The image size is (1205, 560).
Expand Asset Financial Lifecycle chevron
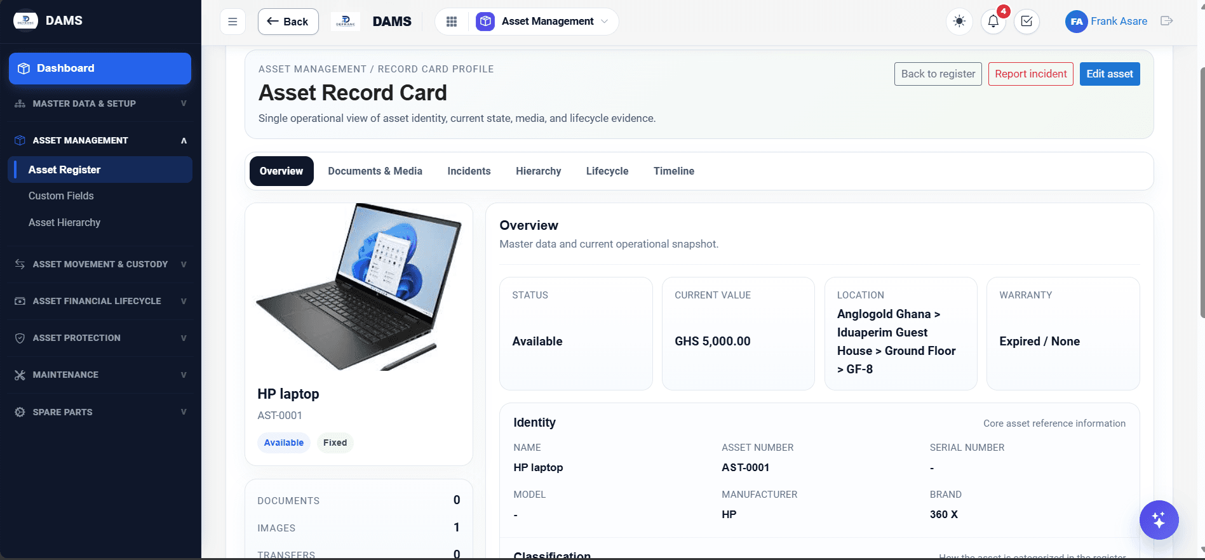pyautogui.click(x=184, y=301)
